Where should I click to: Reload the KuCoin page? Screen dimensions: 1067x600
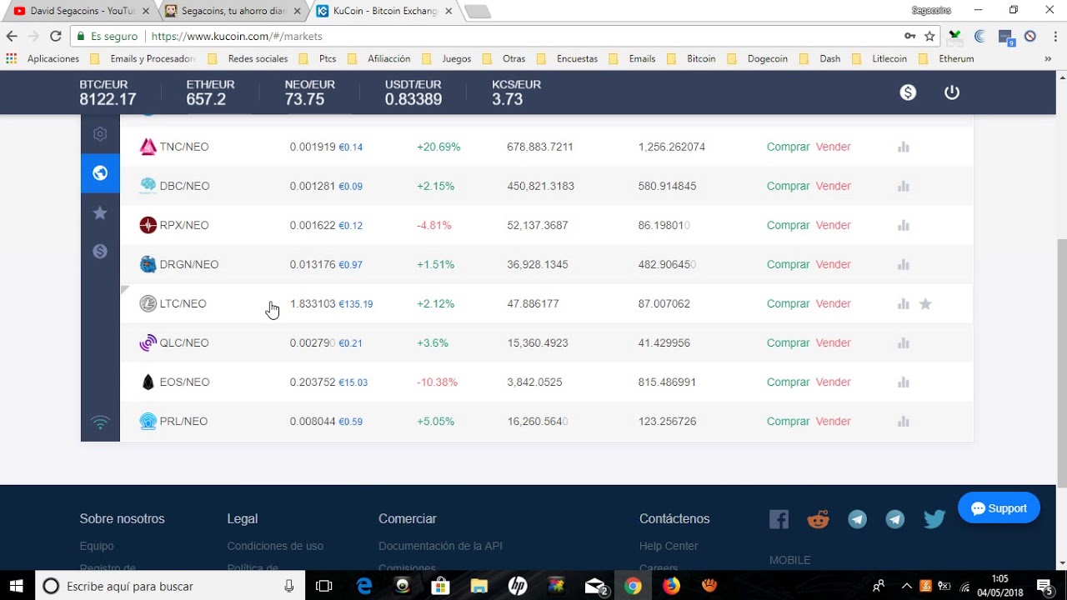(x=56, y=36)
